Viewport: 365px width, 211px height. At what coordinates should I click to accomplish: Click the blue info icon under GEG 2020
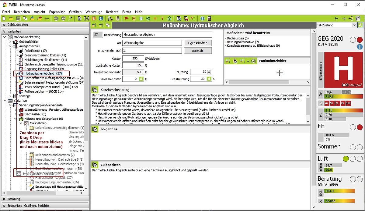pyautogui.click(x=360, y=47)
